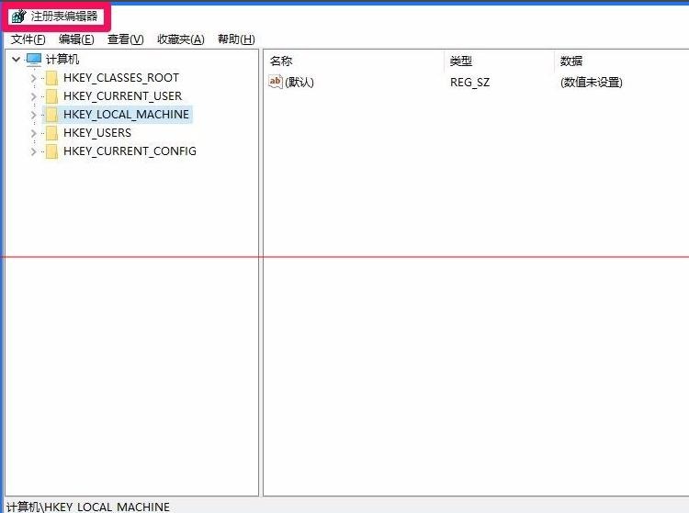Viewport: 689px width, 513px height.
Task: Click the HKEY_LOCAL_MACHINE folder icon
Action: pyautogui.click(x=51, y=115)
